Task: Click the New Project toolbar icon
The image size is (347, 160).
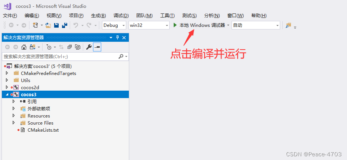Action: pyautogui.click(x=35, y=25)
